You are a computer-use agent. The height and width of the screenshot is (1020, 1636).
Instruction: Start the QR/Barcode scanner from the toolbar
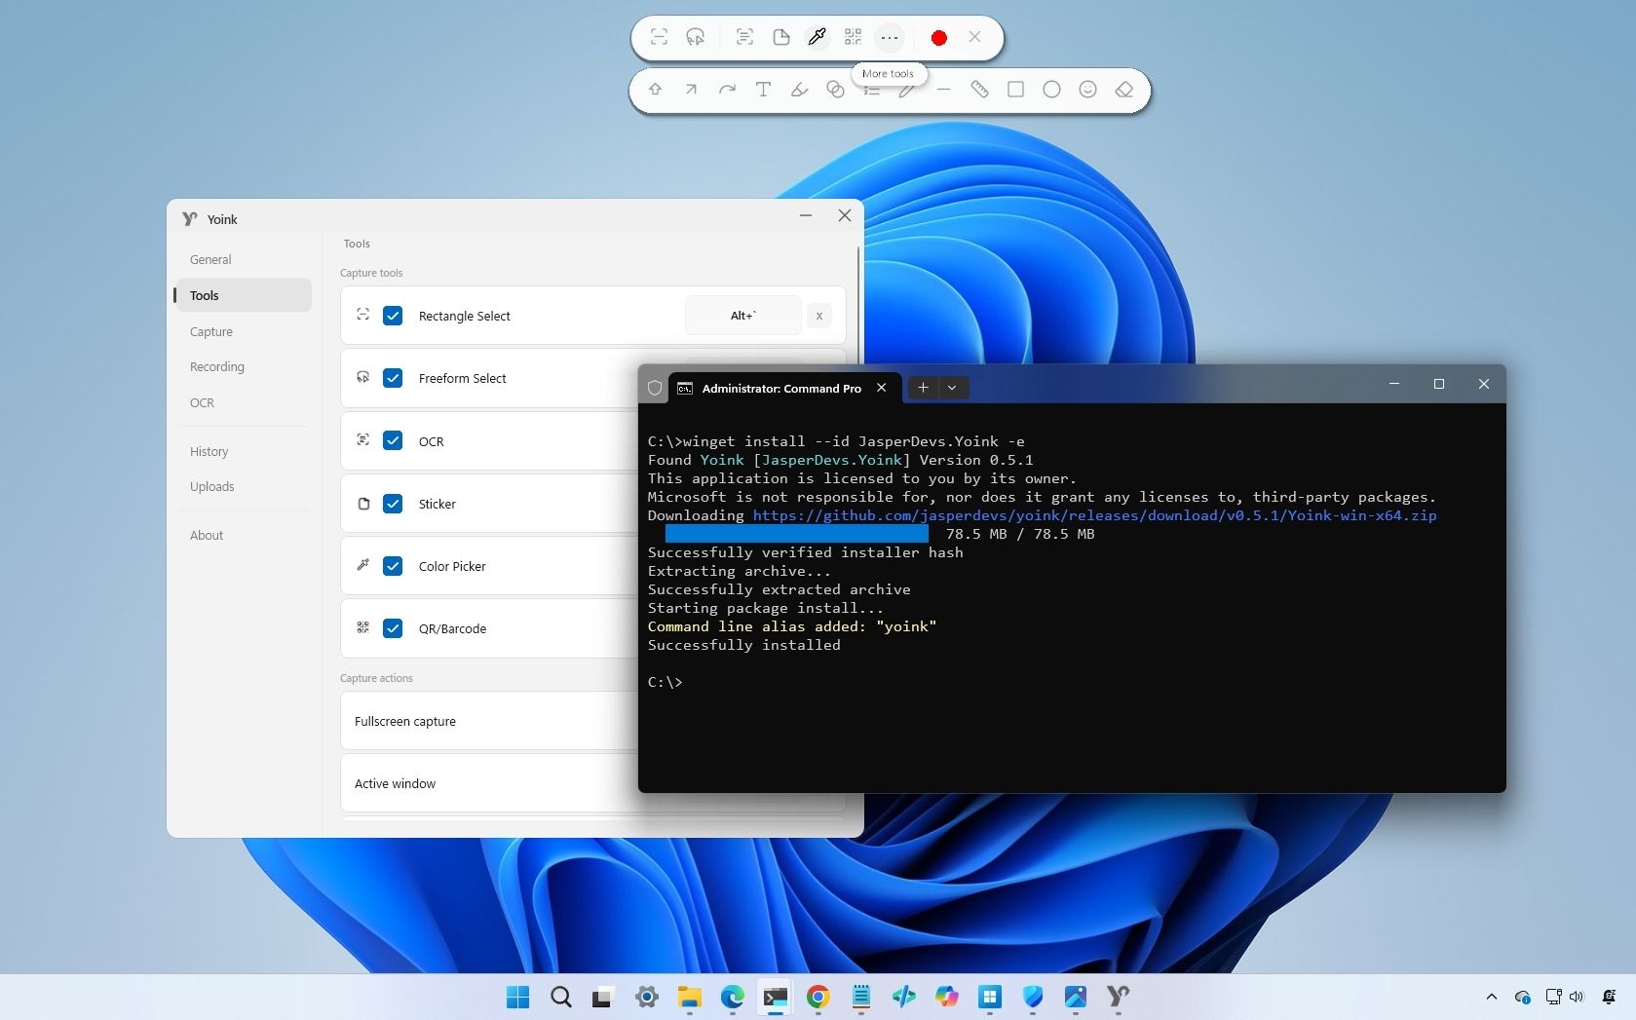click(853, 37)
